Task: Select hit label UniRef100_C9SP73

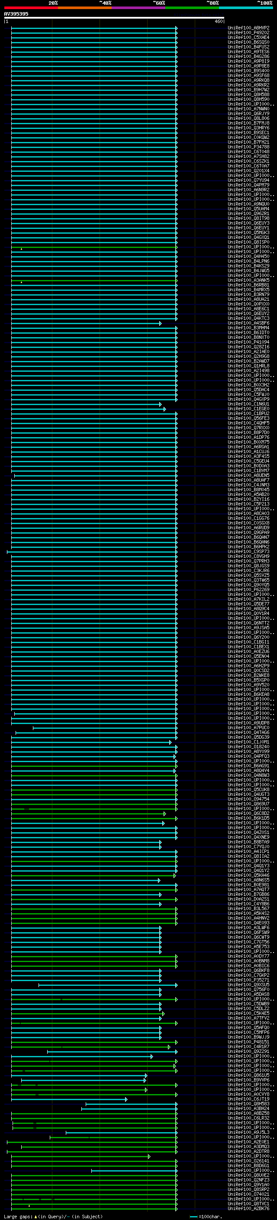Action: [x=248, y=552]
